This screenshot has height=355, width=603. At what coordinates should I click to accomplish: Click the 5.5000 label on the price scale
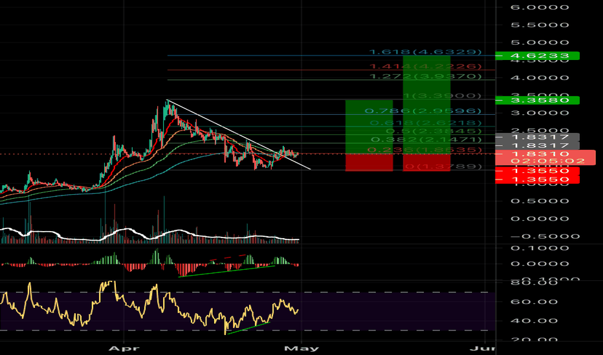click(x=540, y=25)
